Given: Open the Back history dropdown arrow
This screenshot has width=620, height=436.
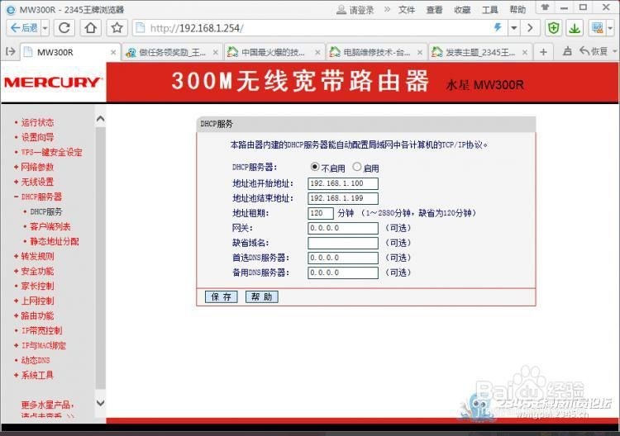Looking at the screenshot, I should 45,28.
